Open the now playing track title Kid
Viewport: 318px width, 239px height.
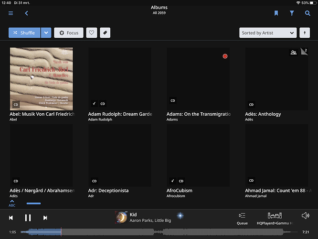133,215
